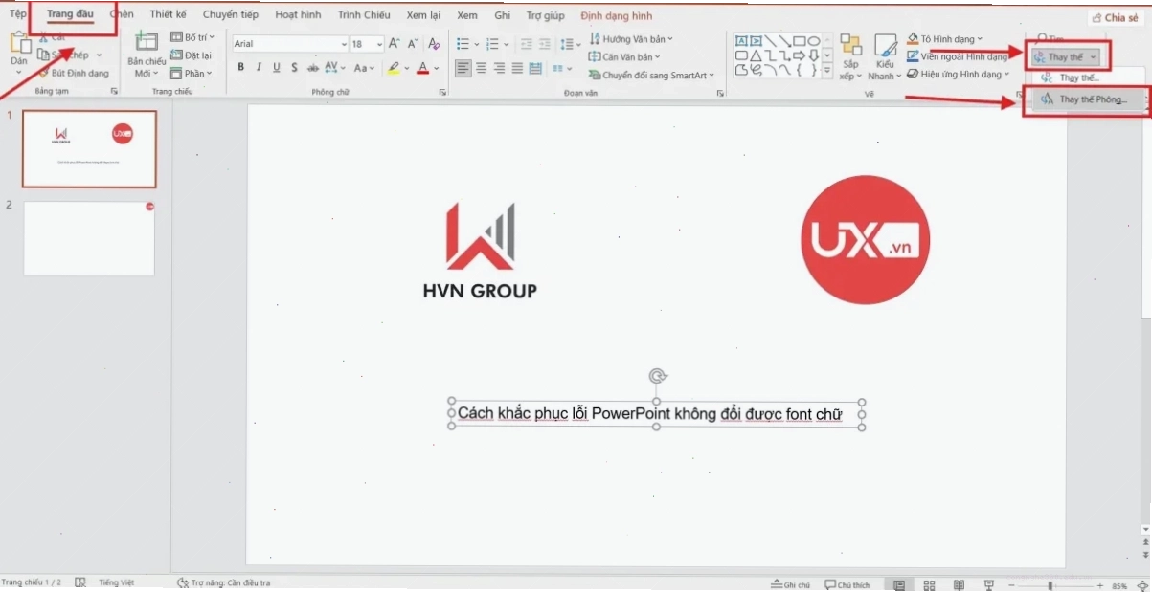Click the Thay thế dropdown button
Viewport: 1152px width, 593px height.
tap(1066, 57)
